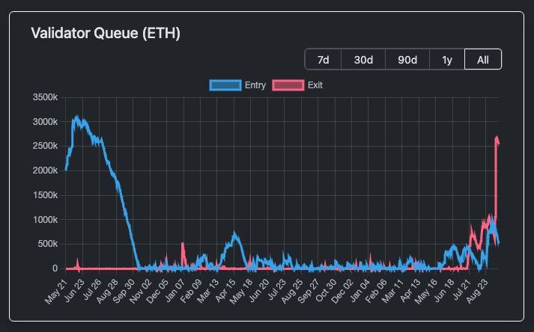Click the 1500k y-axis label
This screenshot has height=332, width=534.
[x=45, y=195]
